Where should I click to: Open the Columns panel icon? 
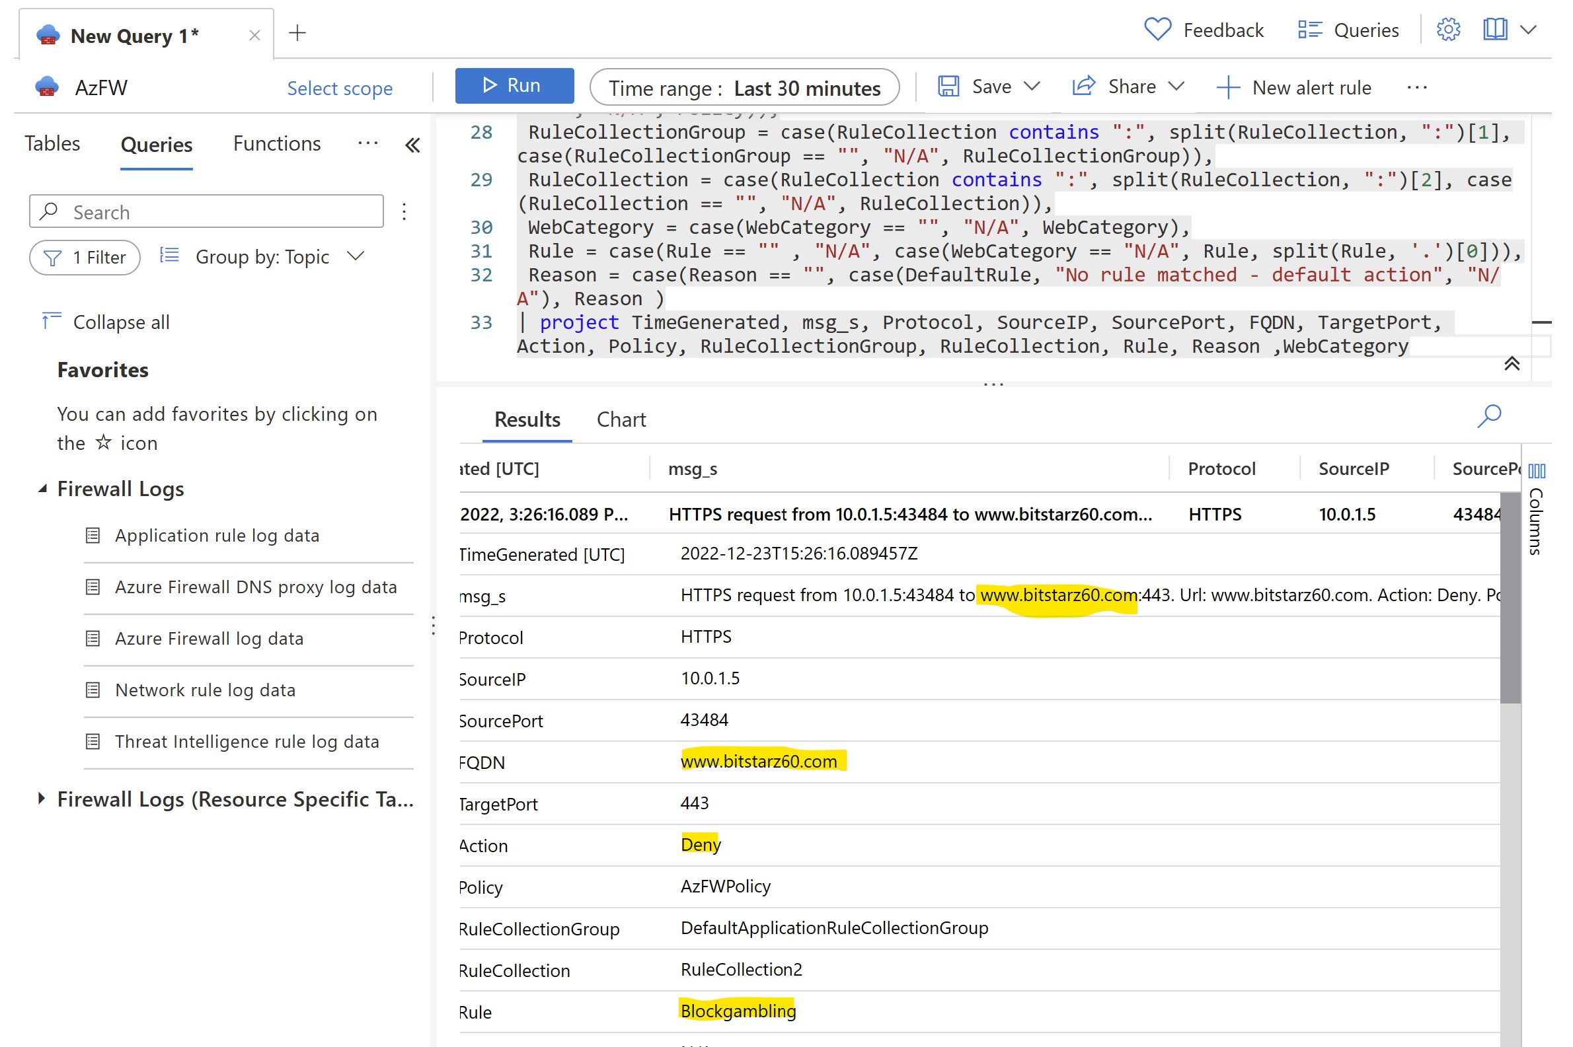(1536, 472)
